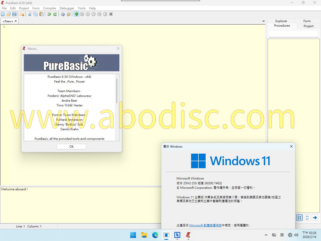The image size is (321, 241).
Task: Click the scissors Cut icon
Action: pyautogui.click(x=30, y=14)
